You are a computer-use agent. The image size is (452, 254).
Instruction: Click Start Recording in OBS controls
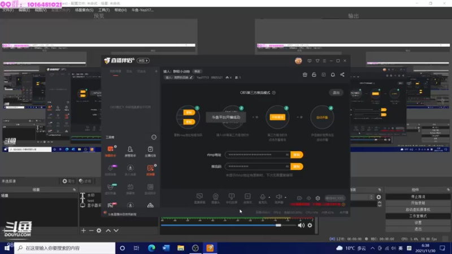[418, 203]
